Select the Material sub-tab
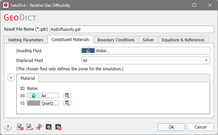The height and width of the screenshot is (135, 218). (28, 78)
